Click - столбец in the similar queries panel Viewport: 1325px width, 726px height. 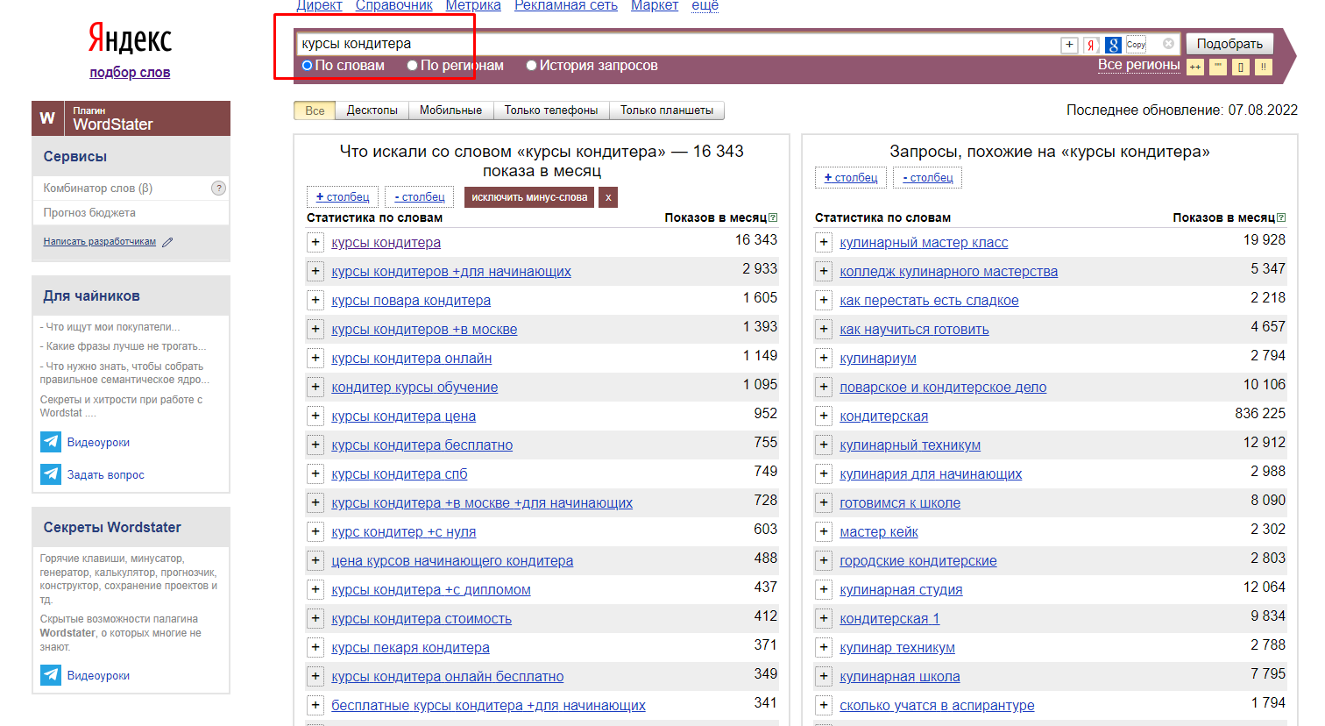[928, 178]
